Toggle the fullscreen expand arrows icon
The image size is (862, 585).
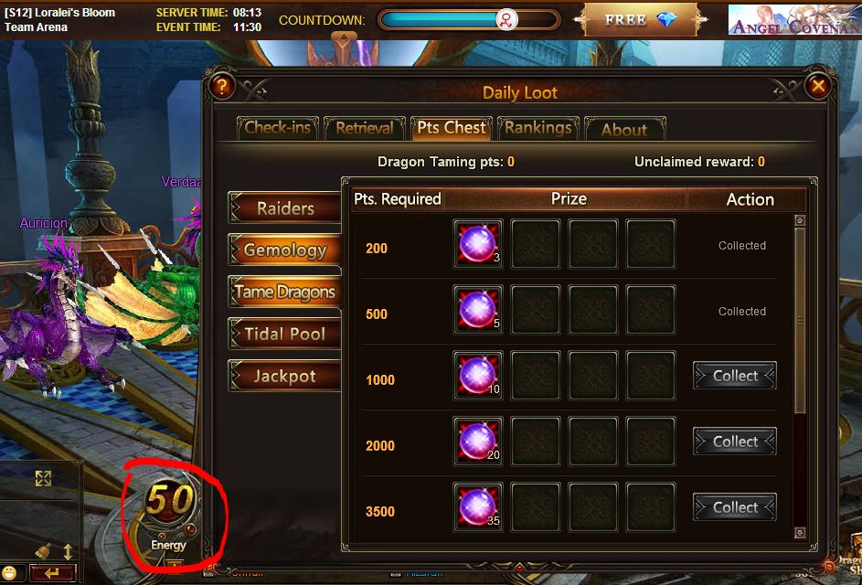(44, 478)
